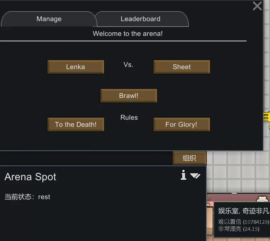Change the opposing fighter, Sheet
Image resolution: width=270 pixels, height=241 pixels.
tap(182, 67)
